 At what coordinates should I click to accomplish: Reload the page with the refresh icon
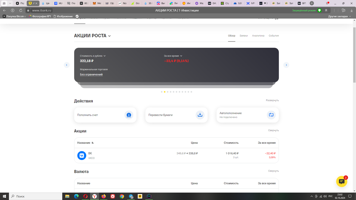[x=20, y=10]
